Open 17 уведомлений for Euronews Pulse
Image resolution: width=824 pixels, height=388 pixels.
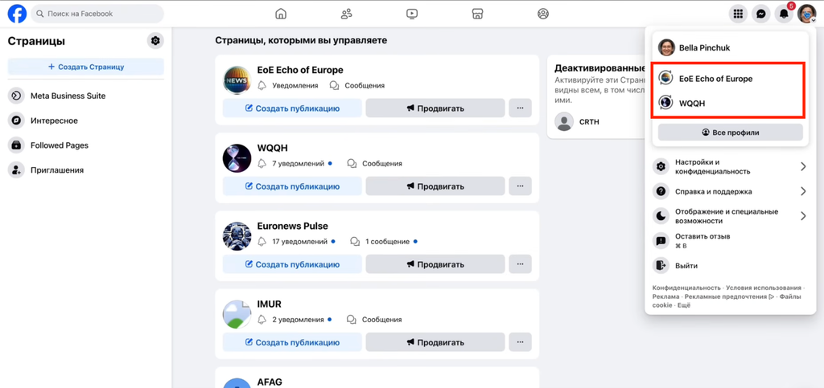point(296,242)
